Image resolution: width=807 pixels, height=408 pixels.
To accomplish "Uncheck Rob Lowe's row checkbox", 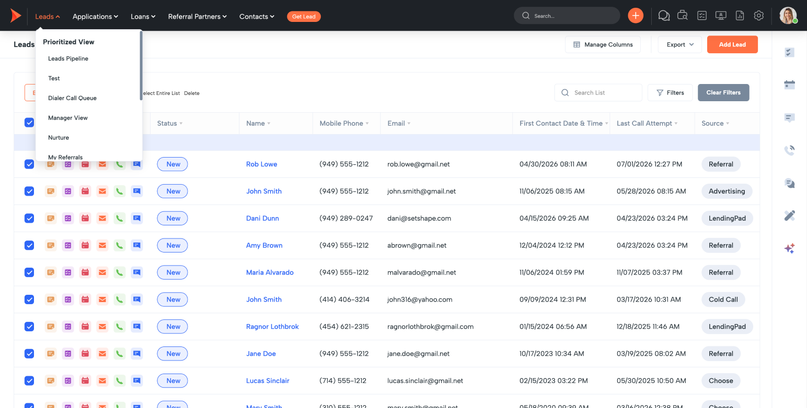I will click(29, 164).
